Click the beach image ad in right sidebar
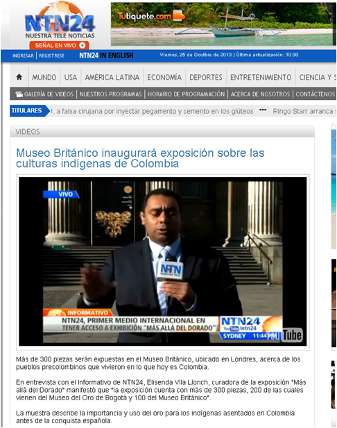The image size is (337, 428). [x=334, y=189]
